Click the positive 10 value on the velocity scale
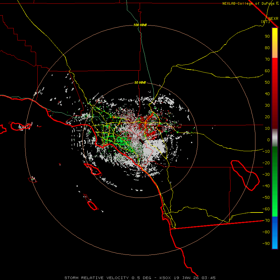 267,128
